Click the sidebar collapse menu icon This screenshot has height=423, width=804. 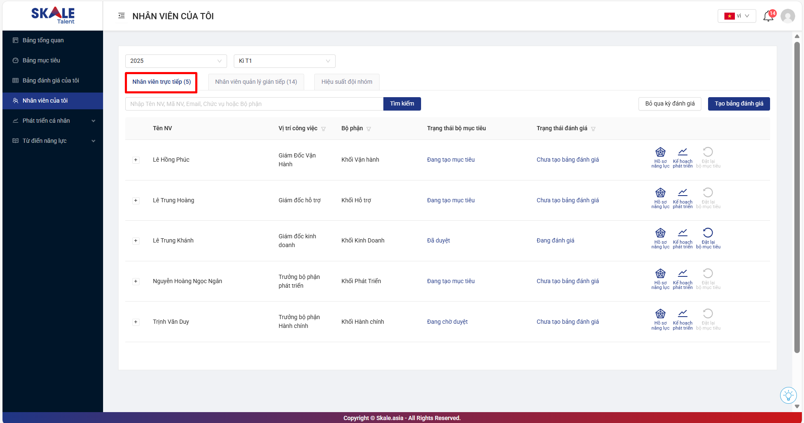(122, 16)
